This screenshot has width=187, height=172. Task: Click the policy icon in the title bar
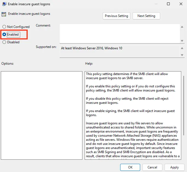(4, 4)
